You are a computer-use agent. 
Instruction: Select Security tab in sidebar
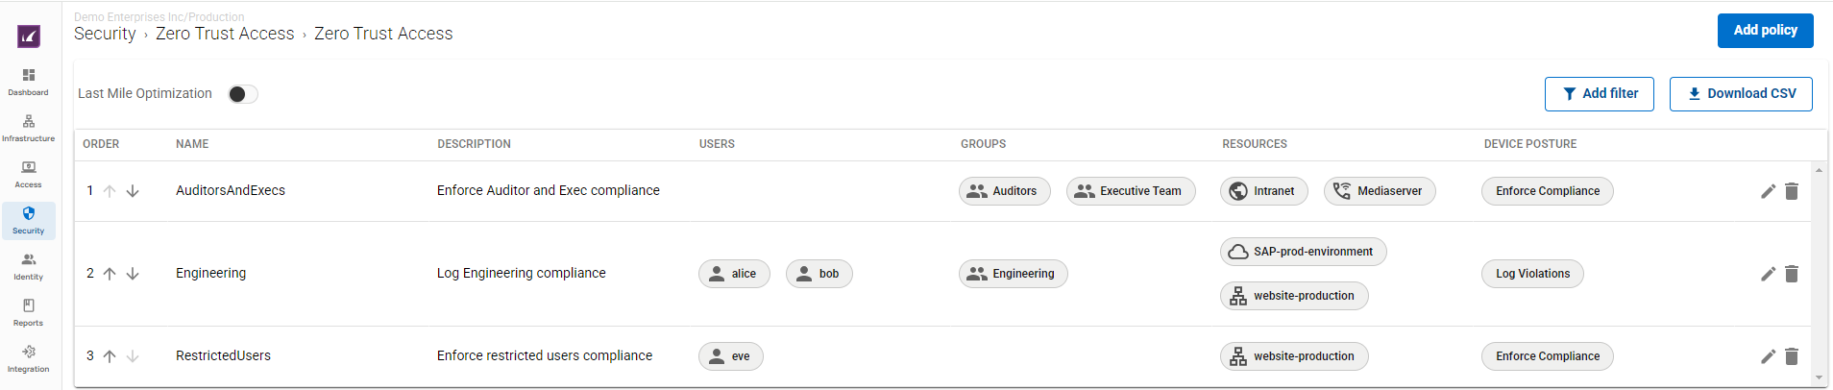click(x=29, y=220)
